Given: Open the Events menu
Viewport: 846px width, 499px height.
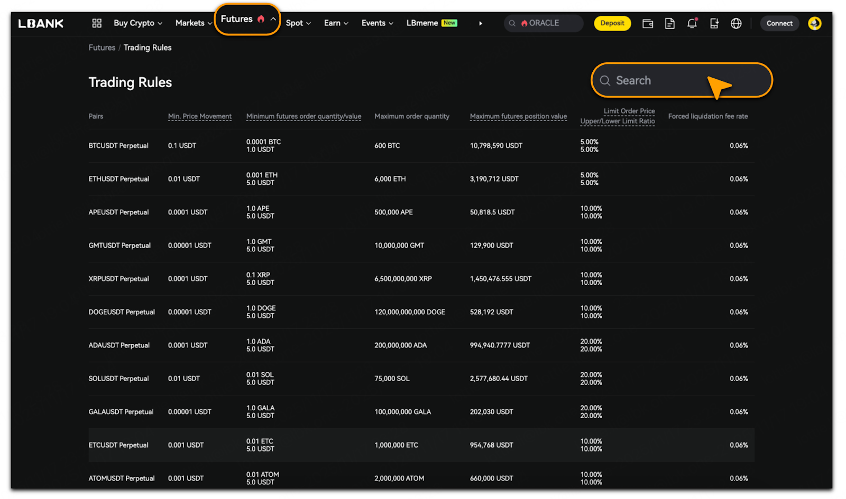Looking at the screenshot, I should 377,23.
